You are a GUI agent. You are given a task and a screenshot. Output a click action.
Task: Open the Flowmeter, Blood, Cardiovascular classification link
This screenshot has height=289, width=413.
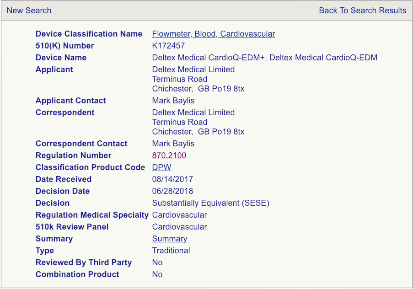point(213,34)
